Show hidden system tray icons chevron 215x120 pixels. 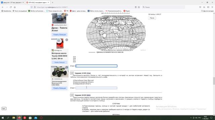point(191,118)
